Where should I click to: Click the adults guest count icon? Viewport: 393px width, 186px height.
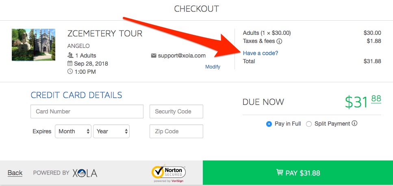70,56
